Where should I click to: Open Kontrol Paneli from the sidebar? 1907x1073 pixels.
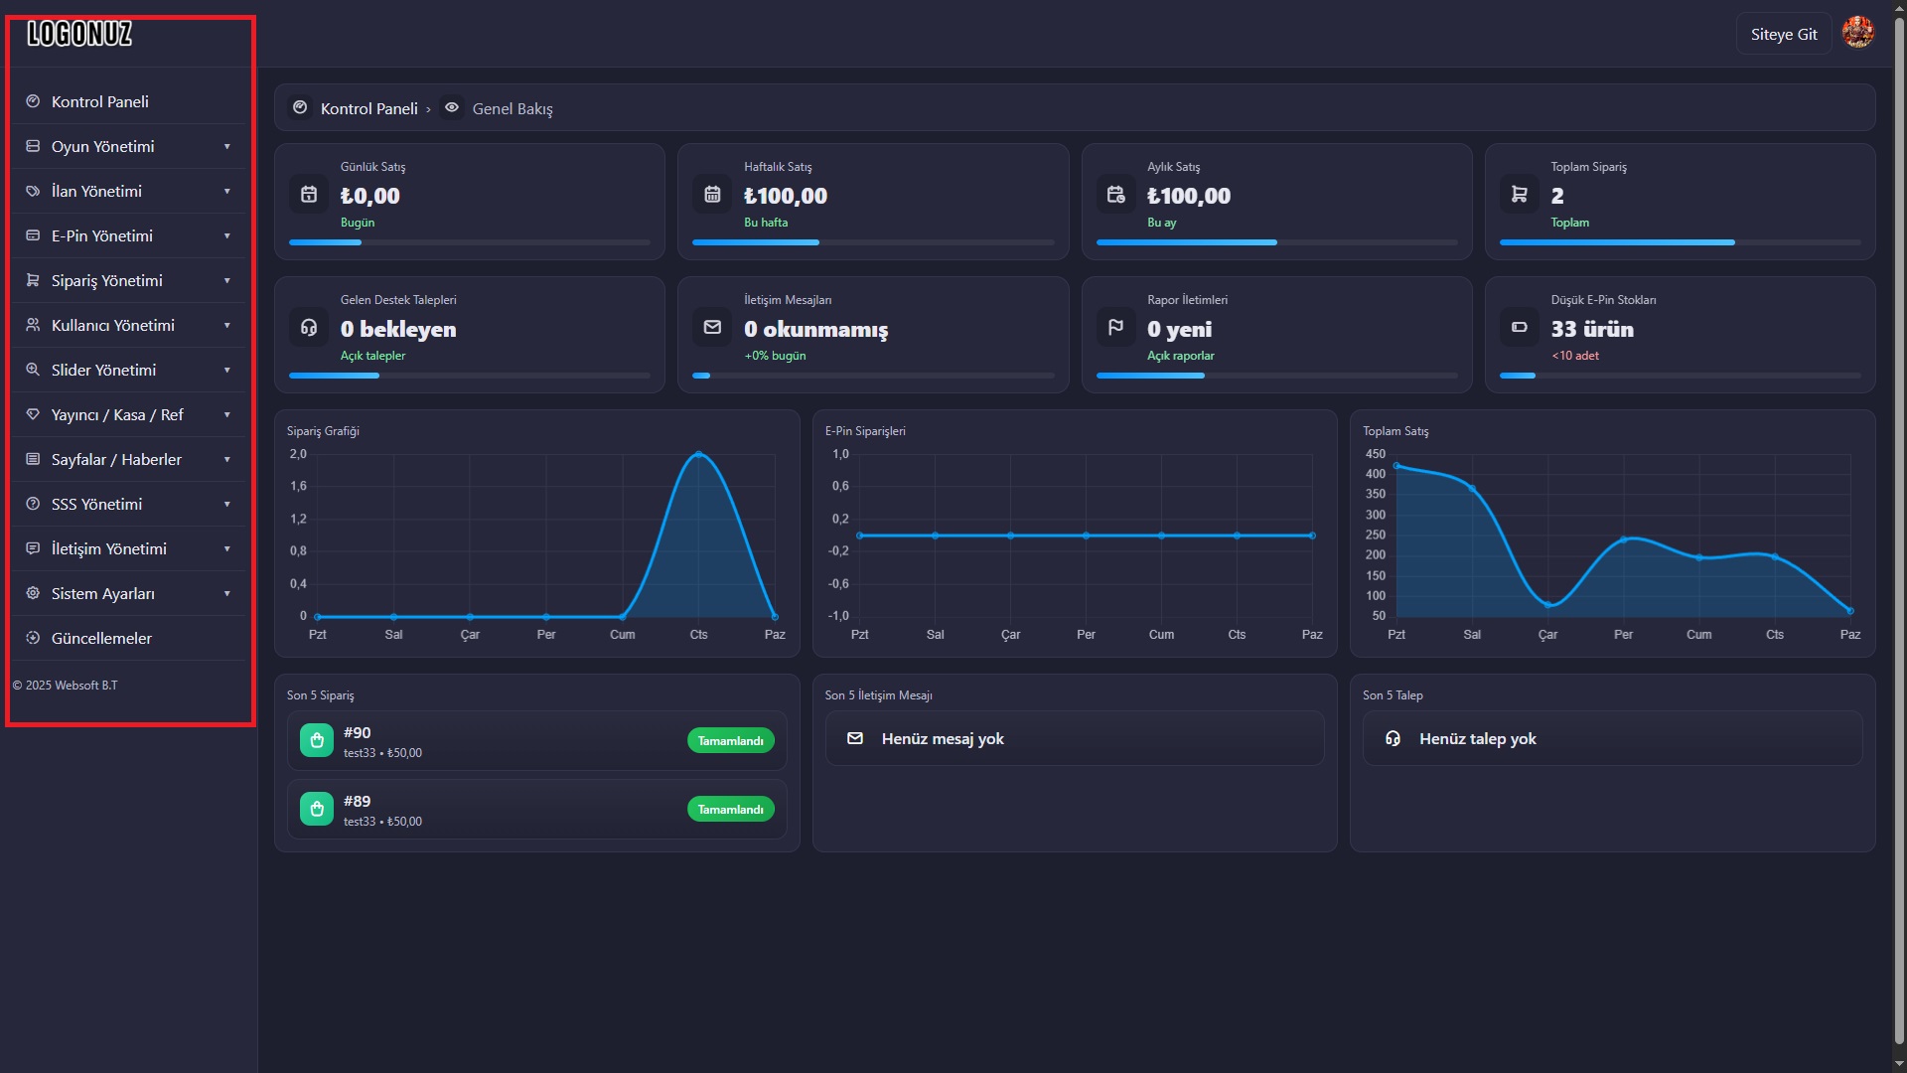(129, 101)
